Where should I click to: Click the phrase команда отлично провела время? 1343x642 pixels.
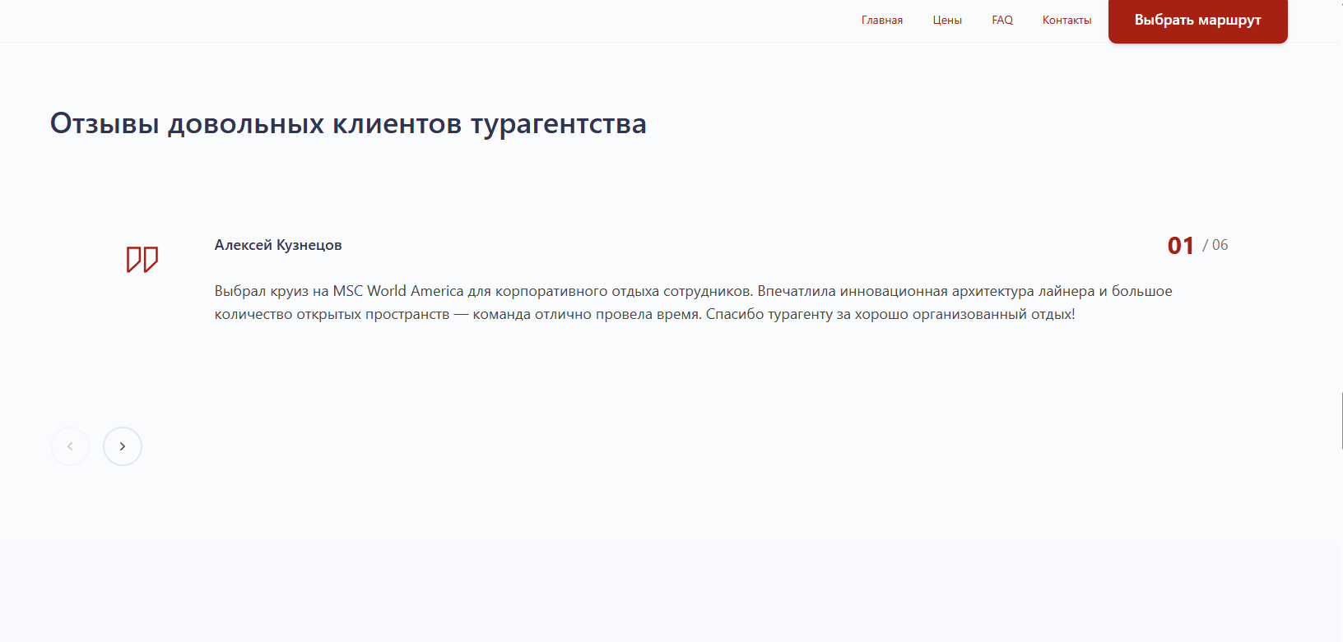[x=586, y=314]
